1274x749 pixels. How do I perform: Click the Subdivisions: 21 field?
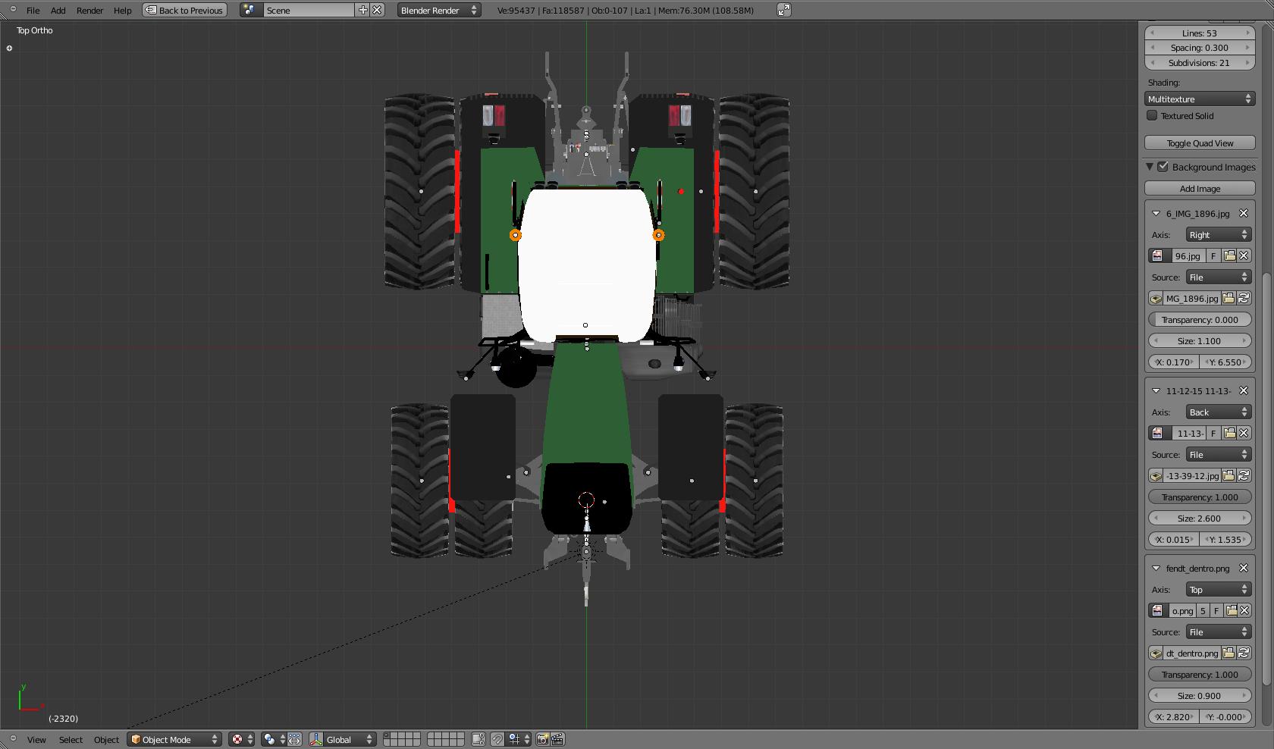(x=1200, y=63)
